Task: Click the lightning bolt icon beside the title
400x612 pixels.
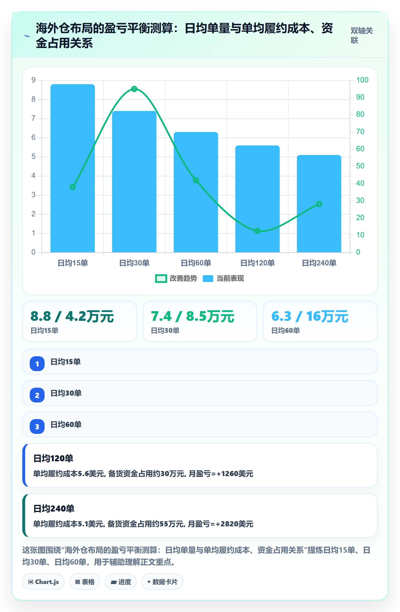Action: tap(27, 36)
